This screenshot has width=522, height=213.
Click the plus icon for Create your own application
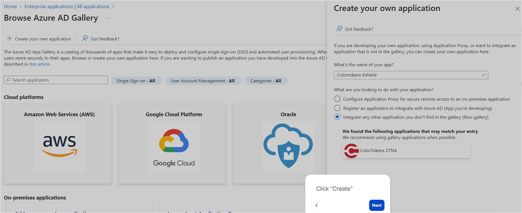[x=9, y=39]
